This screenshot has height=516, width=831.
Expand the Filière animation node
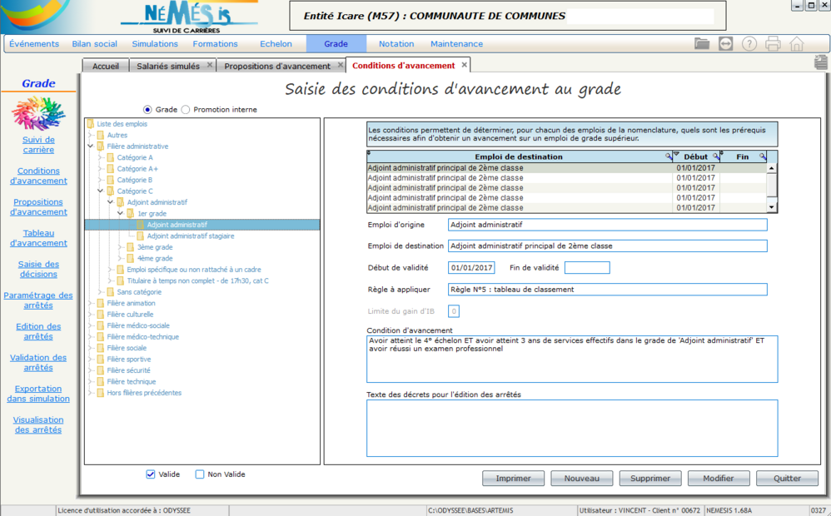point(91,304)
